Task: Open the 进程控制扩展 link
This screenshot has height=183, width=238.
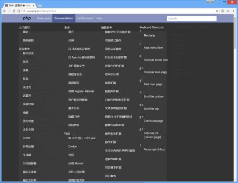Action: pos(113,159)
